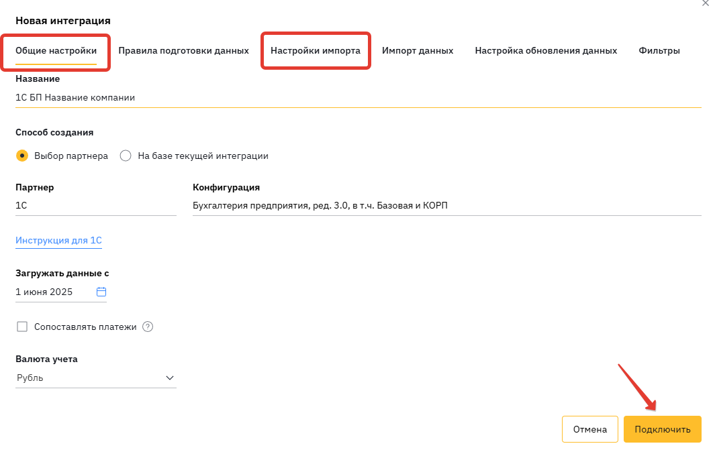This screenshot has width=715, height=456.
Task: Click the Загружать данные с date field
Action: point(61,292)
